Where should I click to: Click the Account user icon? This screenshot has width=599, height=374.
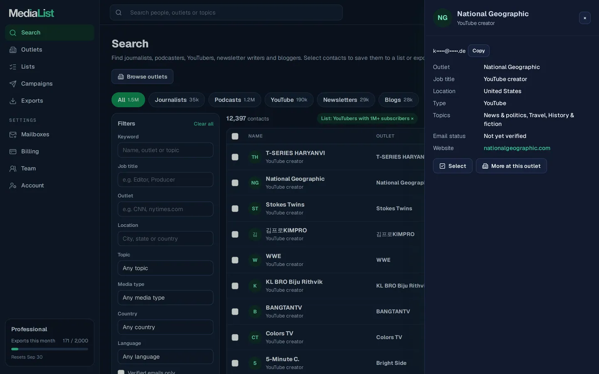coord(13,186)
